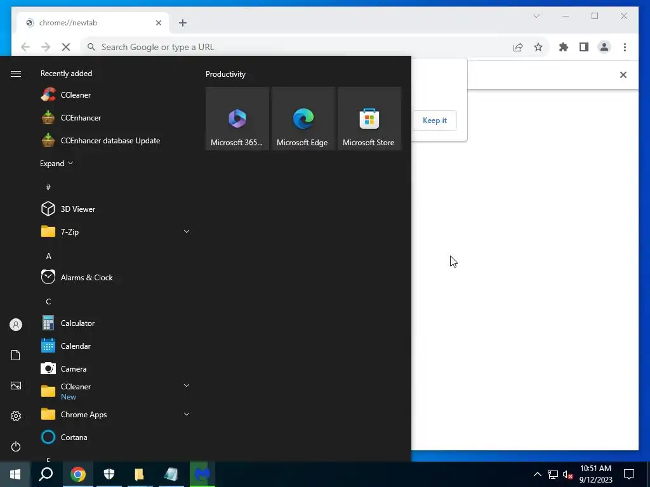Open the muted volume tray icon

(567, 474)
